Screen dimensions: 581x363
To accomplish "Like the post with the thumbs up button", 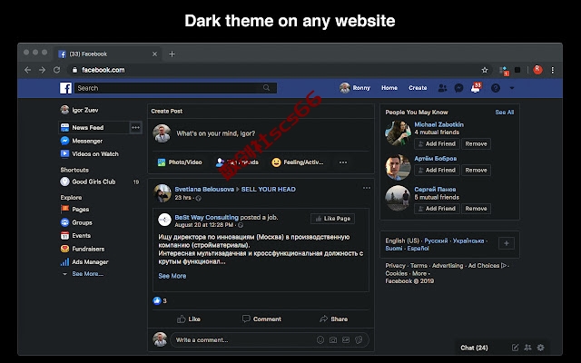I will tap(189, 319).
